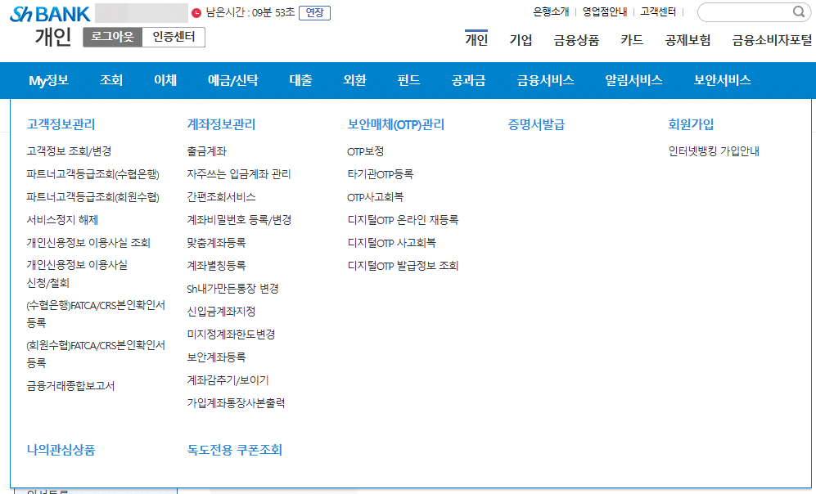Open 출금계좌 menu entry
The height and width of the screenshot is (494, 816).
pyautogui.click(x=206, y=151)
